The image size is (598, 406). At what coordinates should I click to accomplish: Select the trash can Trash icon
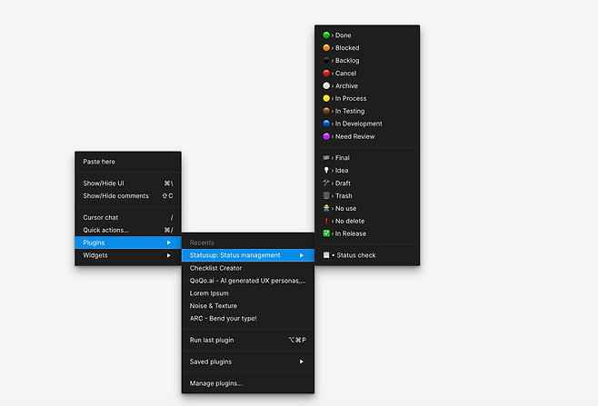[x=326, y=196]
